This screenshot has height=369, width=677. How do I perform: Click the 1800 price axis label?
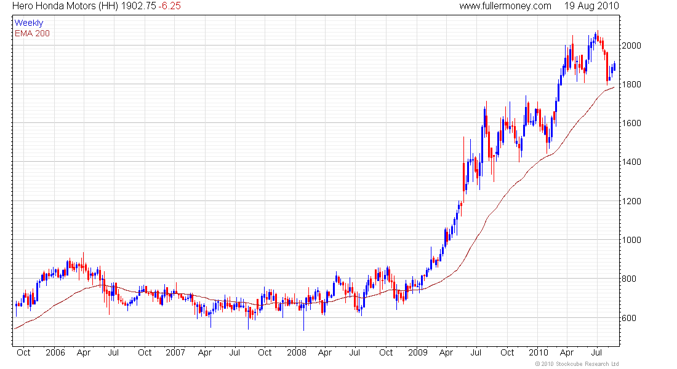[631, 85]
